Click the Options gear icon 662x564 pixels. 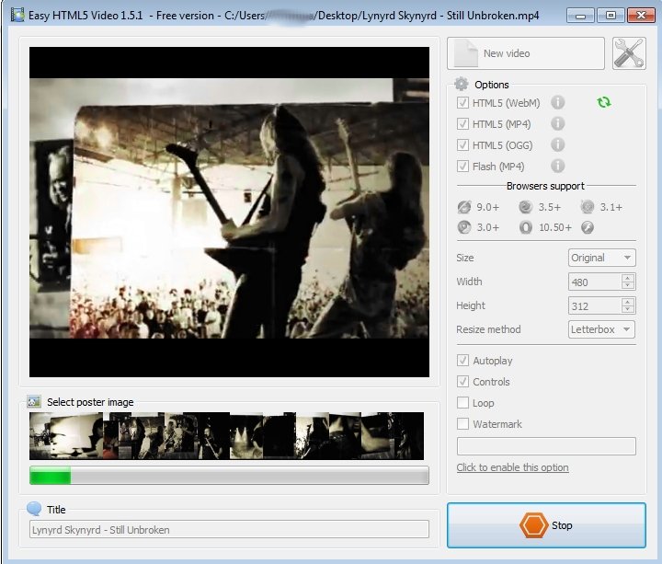(x=461, y=84)
